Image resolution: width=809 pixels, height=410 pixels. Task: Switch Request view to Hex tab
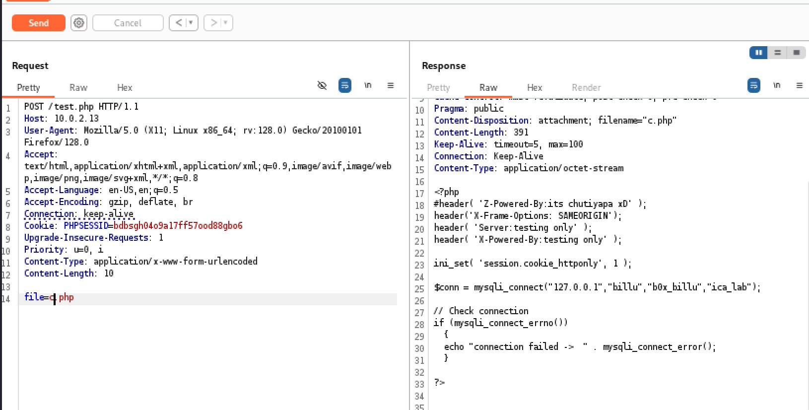tap(125, 88)
